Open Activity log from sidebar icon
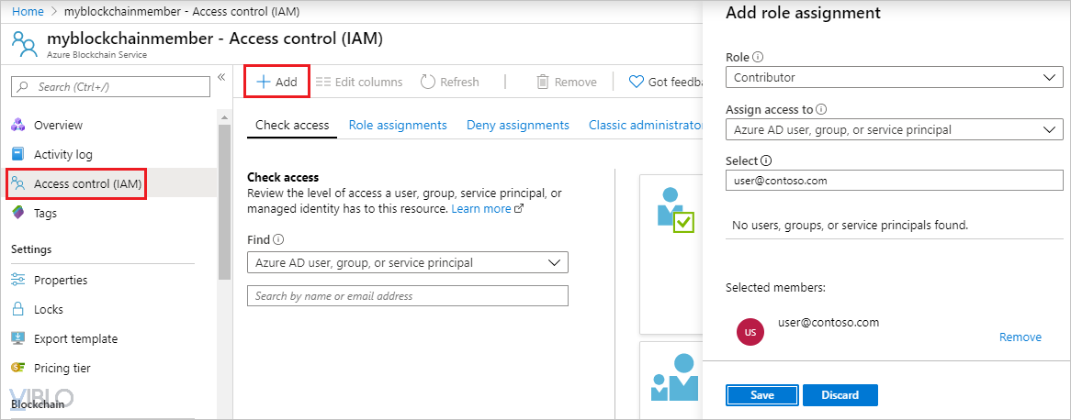 [17, 154]
